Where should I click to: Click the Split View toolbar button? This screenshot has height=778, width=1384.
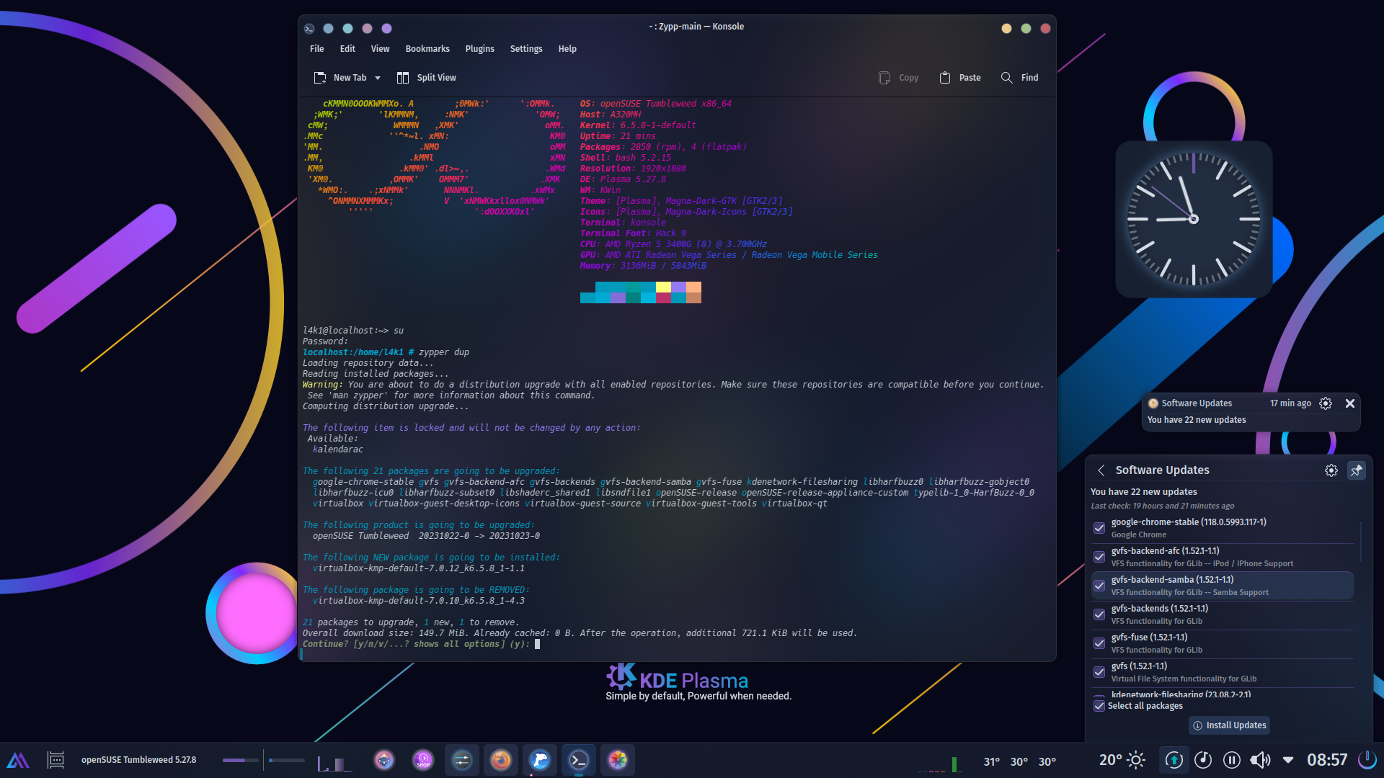click(427, 78)
